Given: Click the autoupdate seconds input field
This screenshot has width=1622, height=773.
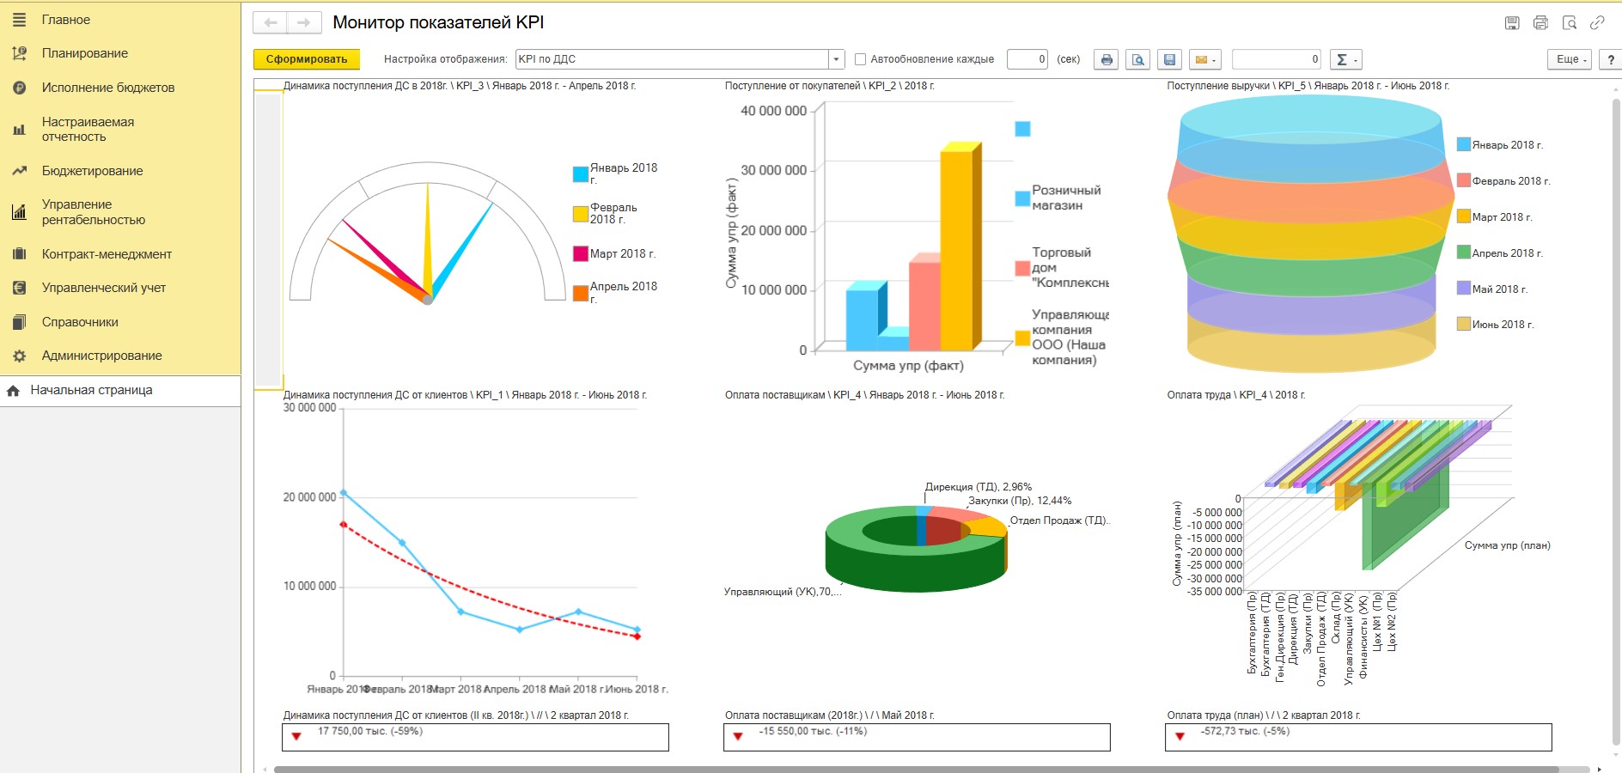Looking at the screenshot, I should (x=1027, y=59).
